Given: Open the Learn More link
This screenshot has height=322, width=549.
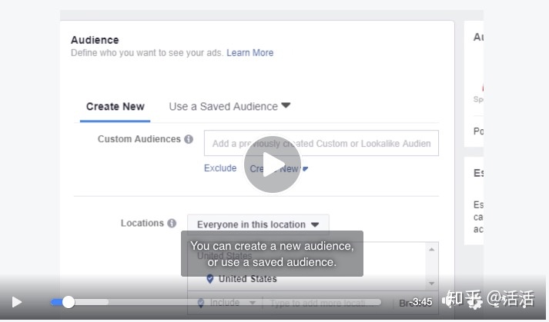Looking at the screenshot, I should (249, 53).
